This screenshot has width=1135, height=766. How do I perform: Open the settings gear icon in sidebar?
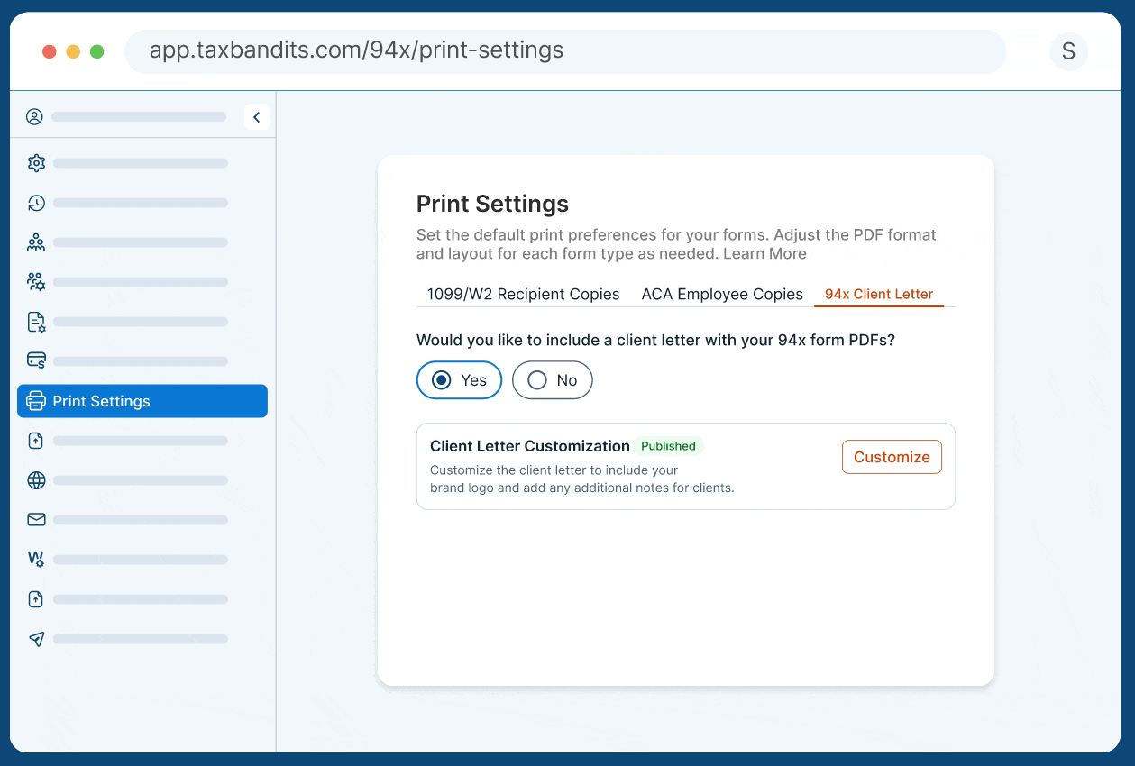point(36,163)
